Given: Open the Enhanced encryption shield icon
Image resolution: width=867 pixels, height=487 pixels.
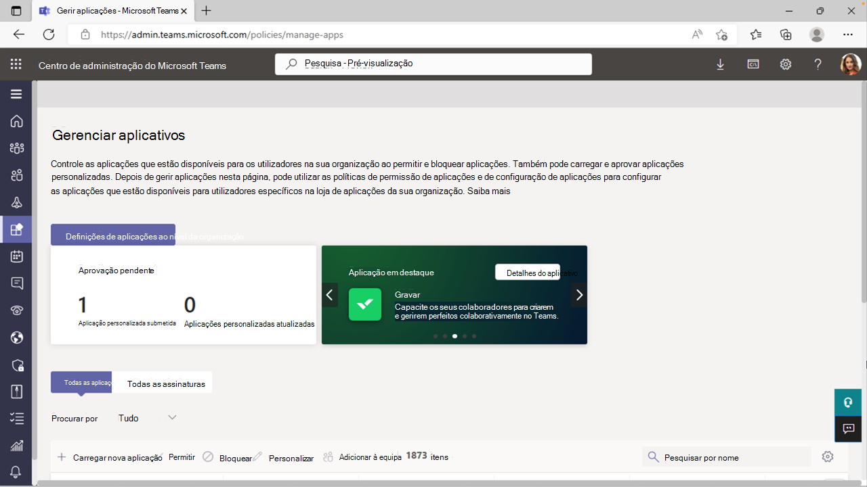Looking at the screenshot, I should (16, 365).
